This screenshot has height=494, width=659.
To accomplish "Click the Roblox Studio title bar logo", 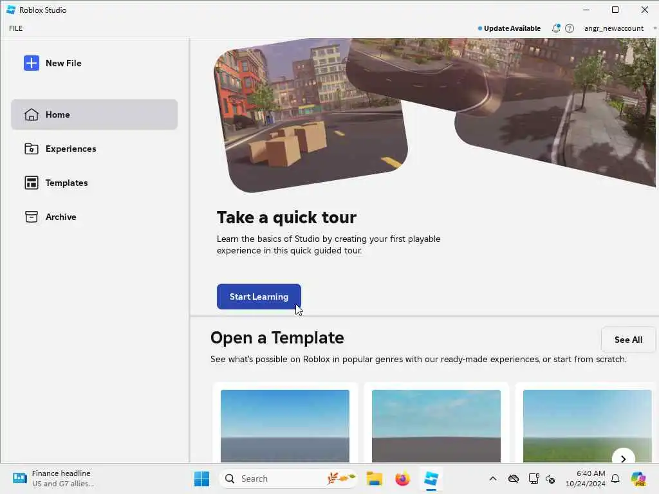I will coord(11,10).
